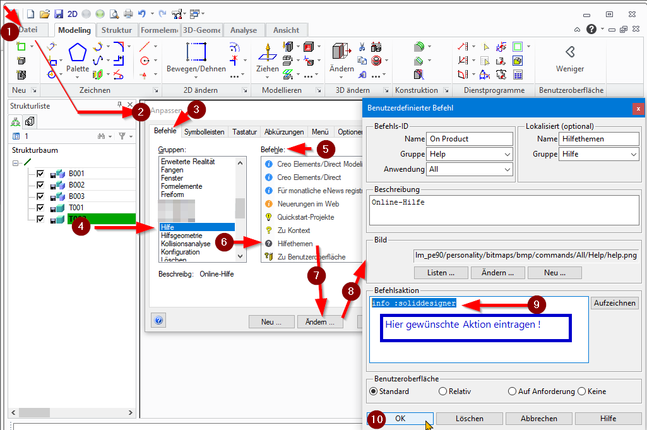Show the structure tree view icon in Strukturliste

tap(16, 122)
